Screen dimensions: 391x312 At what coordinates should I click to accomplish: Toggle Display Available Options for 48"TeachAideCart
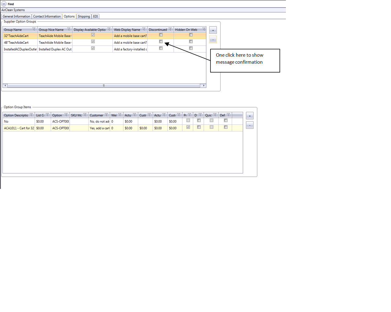click(93, 42)
